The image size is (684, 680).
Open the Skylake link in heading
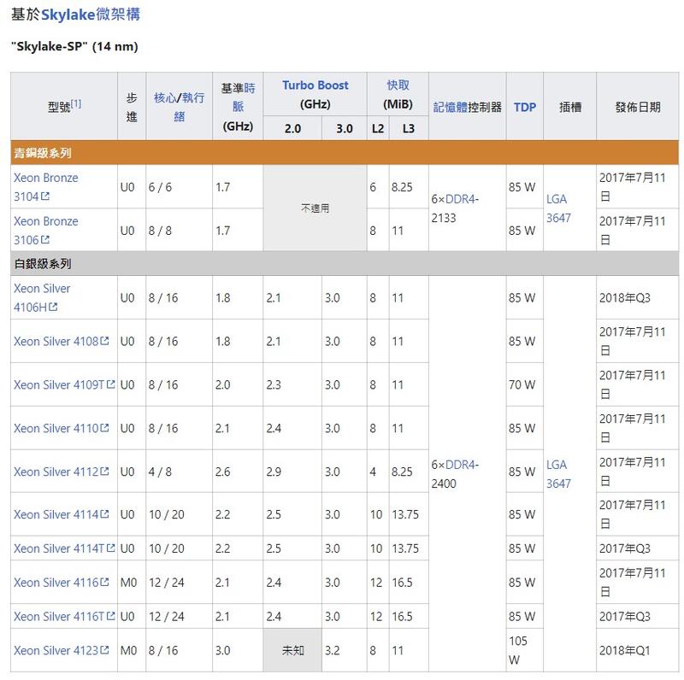click(x=68, y=15)
